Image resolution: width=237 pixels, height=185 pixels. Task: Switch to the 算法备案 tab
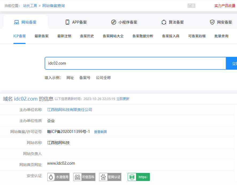[x=173, y=22]
